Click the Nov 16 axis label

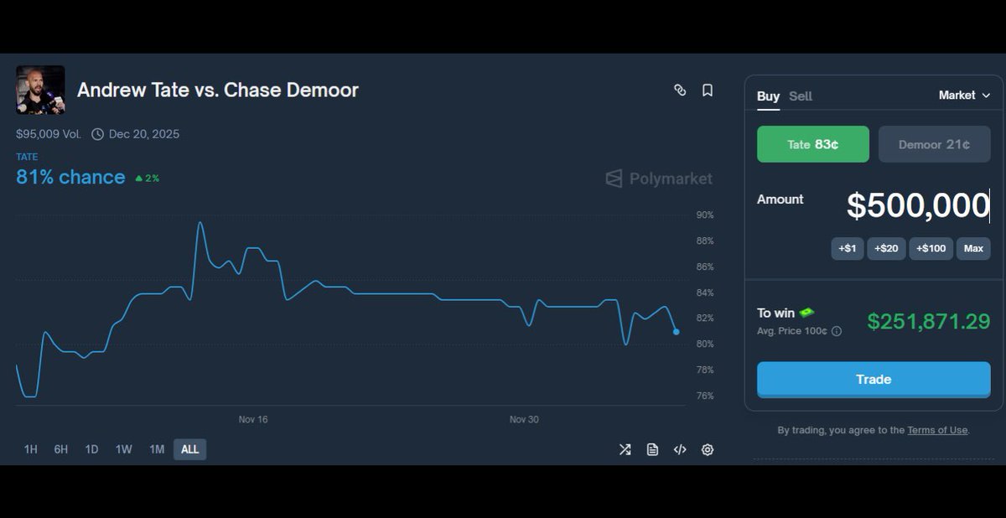[253, 419]
